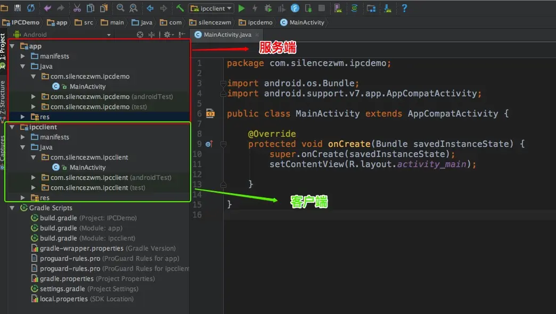This screenshot has height=314, width=556.
Task: Click the Run with Coverage icon
Action: click(x=282, y=8)
